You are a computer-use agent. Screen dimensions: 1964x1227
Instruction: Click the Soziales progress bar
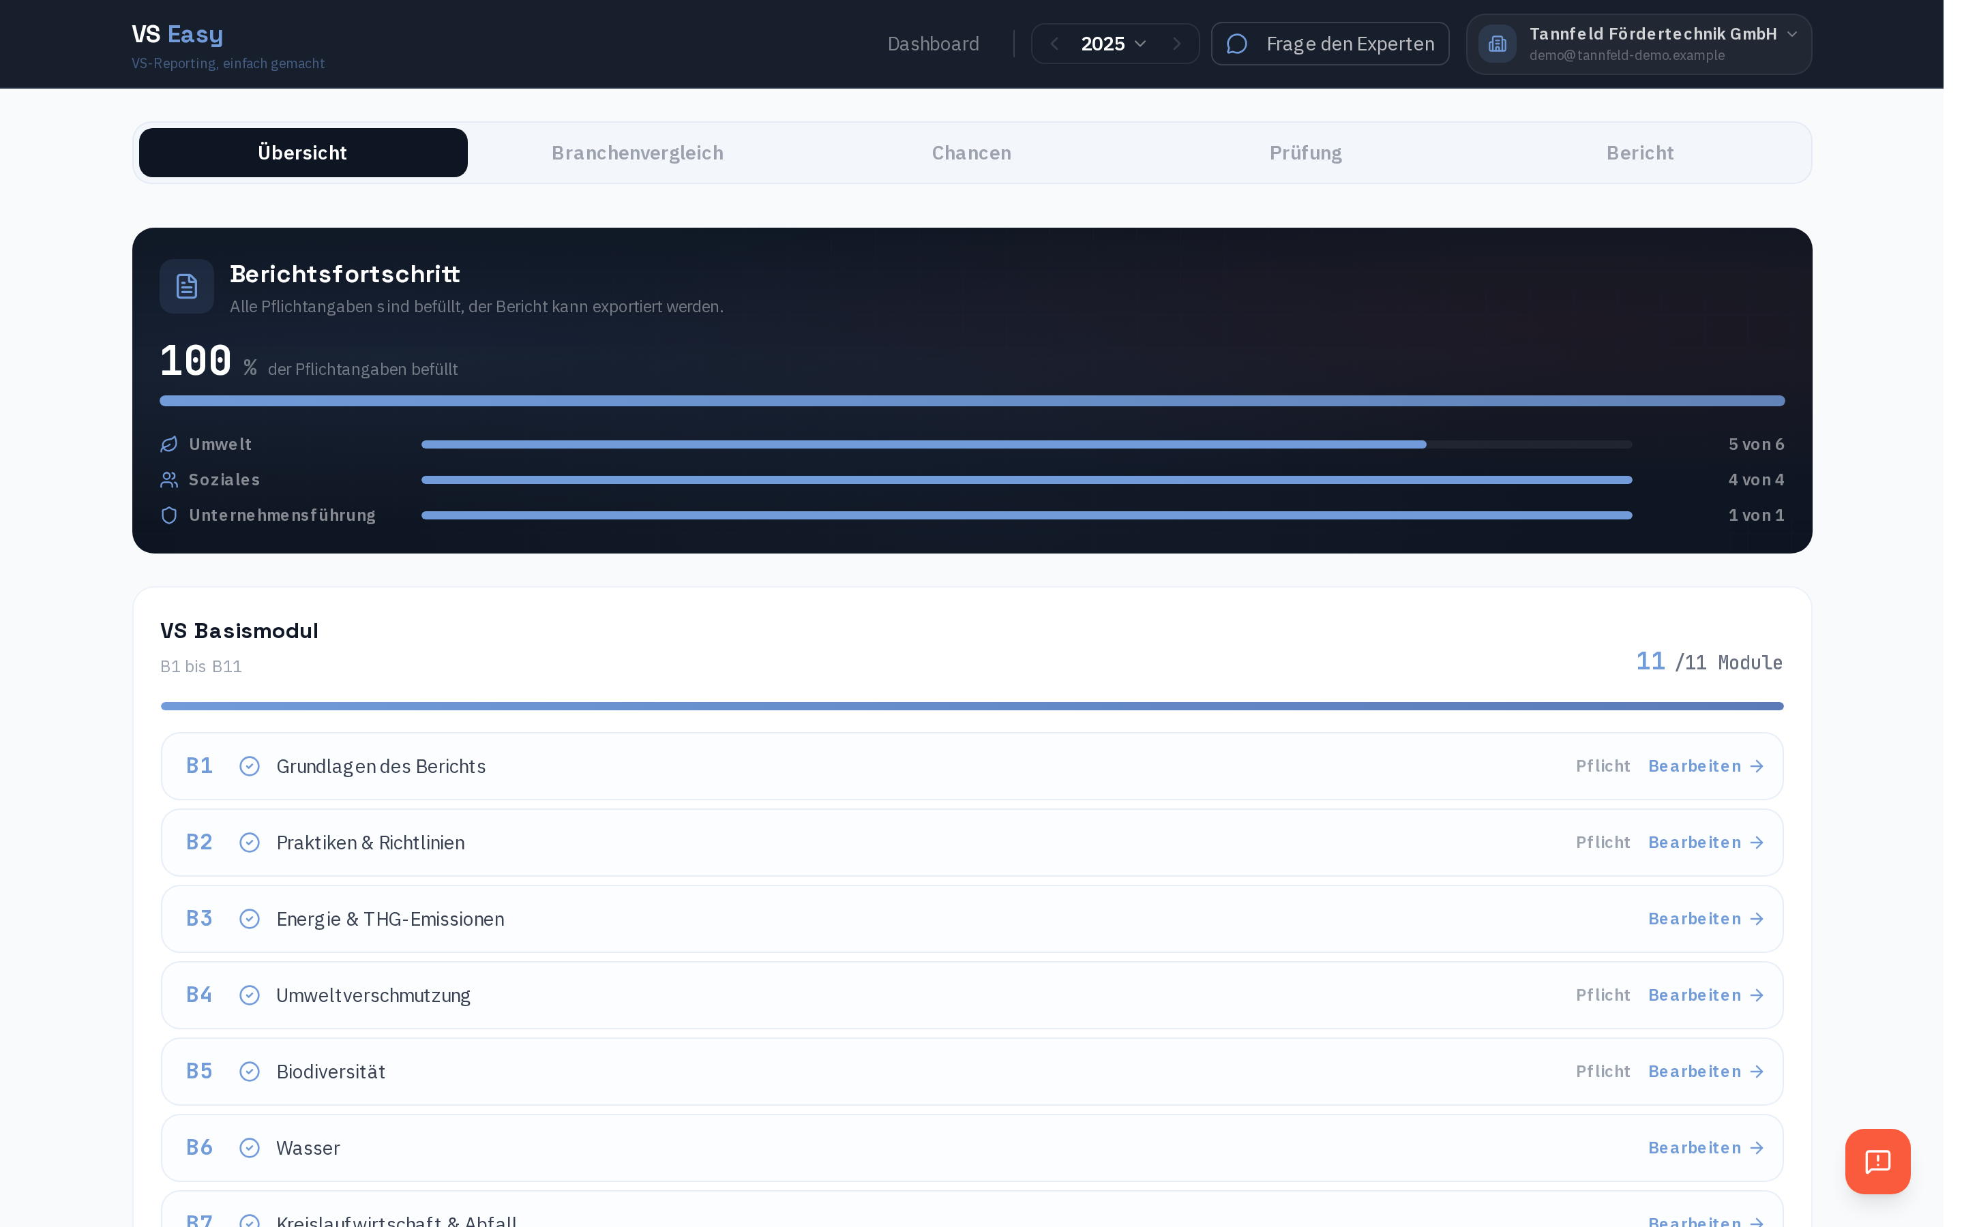pos(1026,480)
